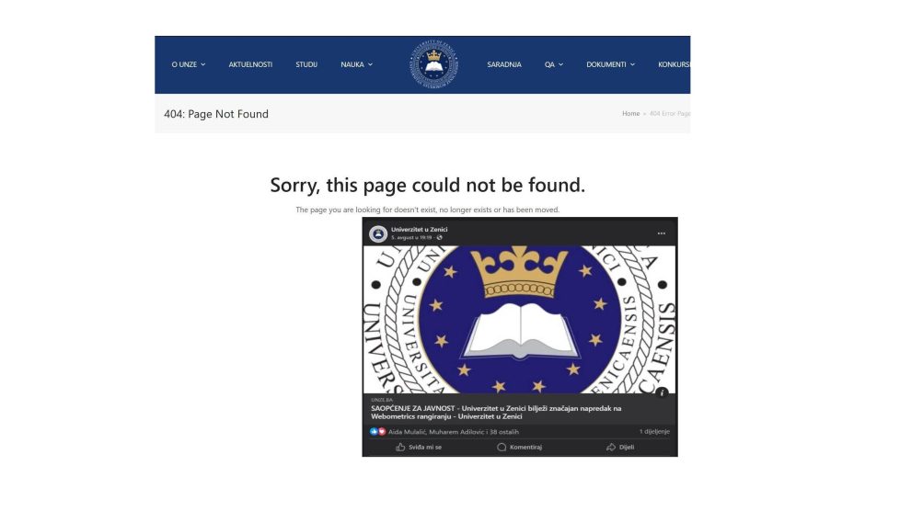The height and width of the screenshot is (511, 911).
Task: Expand the NAUKA dropdown menu
Action: (x=356, y=64)
